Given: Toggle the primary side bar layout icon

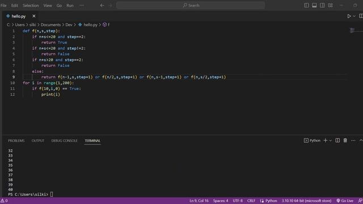Looking at the screenshot, I should click(x=306, y=5).
